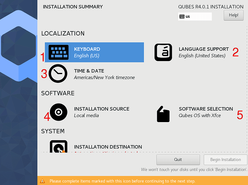Image resolution: width=248 pixels, height=185 pixels.
Task: Click the small keyboard icon beside 'us'
Action: pos(182,16)
